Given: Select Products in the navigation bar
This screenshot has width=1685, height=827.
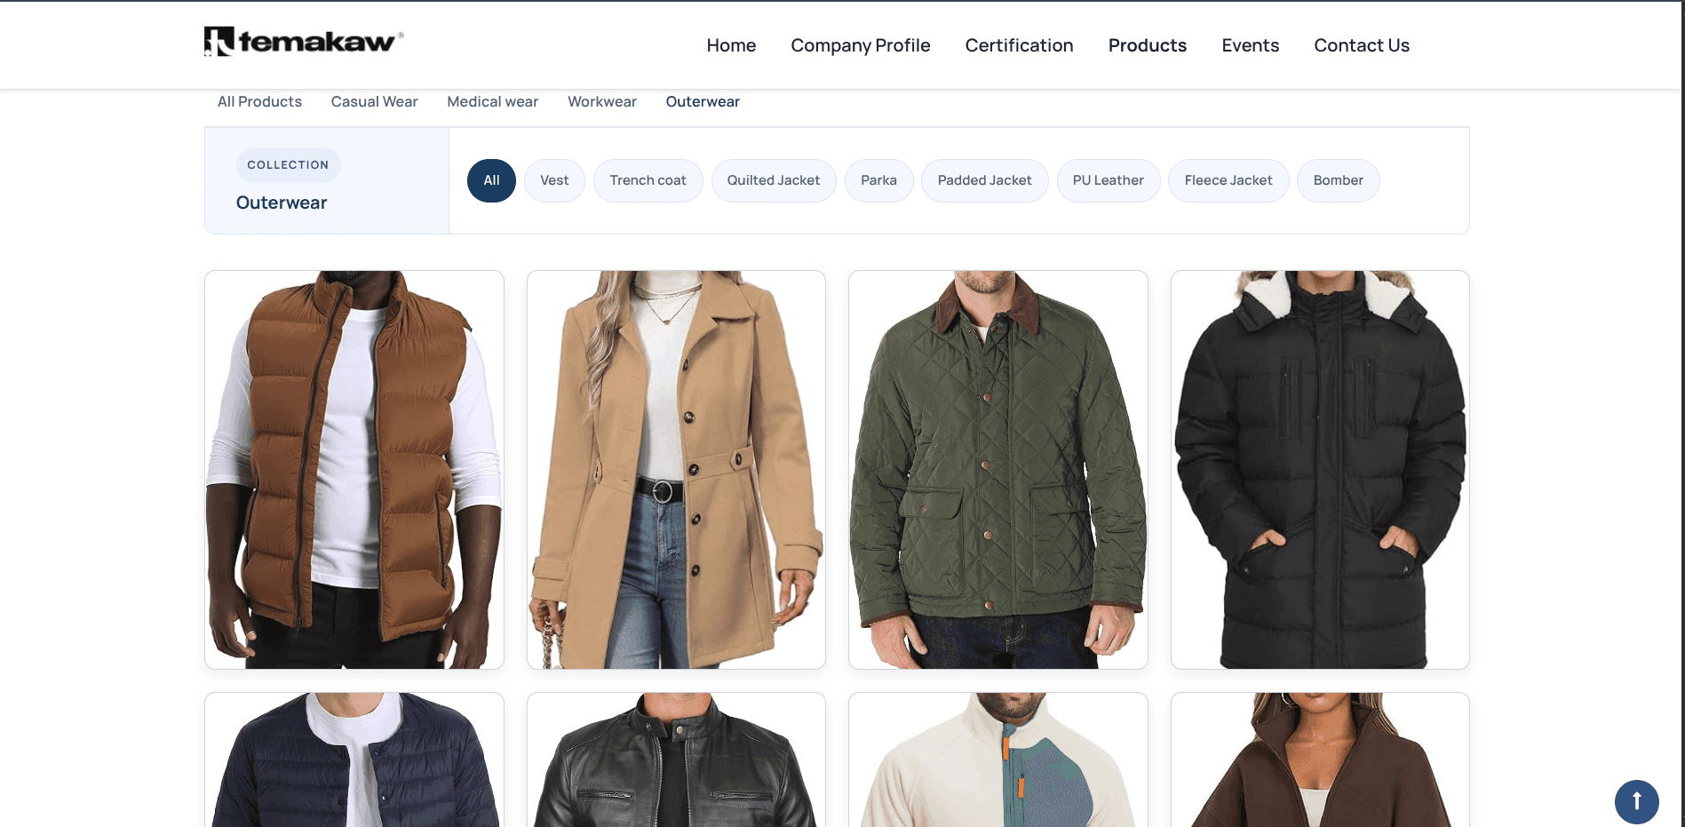Looking at the screenshot, I should pos(1147,45).
